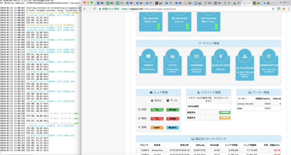Close the active vippool tab
This screenshot has width=291, height=155.
(249, 3)
